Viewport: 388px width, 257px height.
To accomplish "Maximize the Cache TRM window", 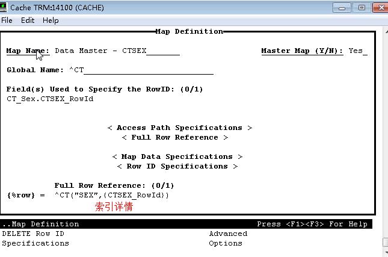I will 362,8.
